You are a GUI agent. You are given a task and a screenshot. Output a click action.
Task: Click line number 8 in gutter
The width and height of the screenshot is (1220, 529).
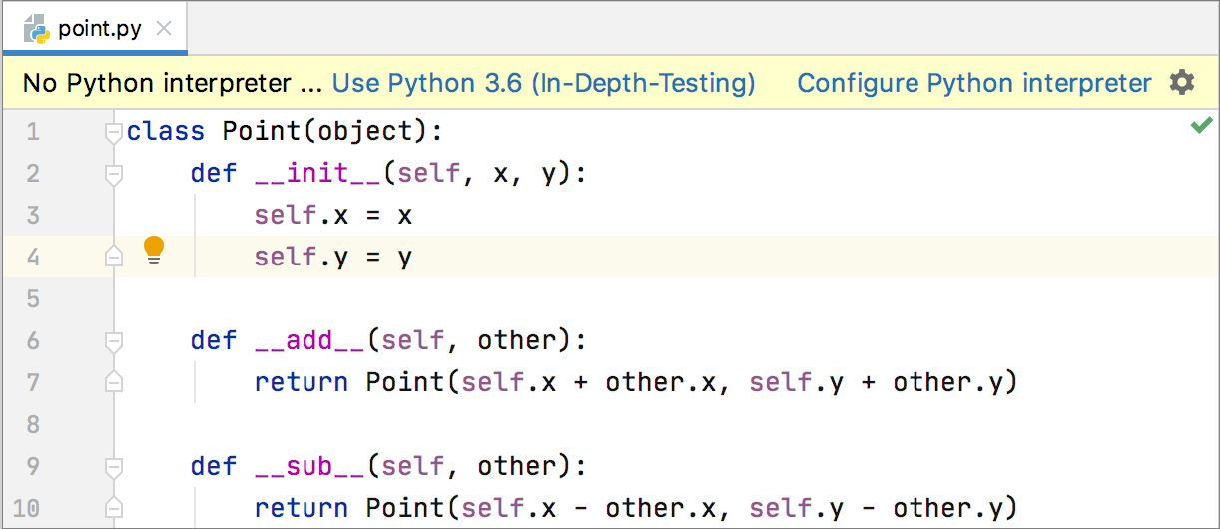pyautogui.click(x=33, y=425)
